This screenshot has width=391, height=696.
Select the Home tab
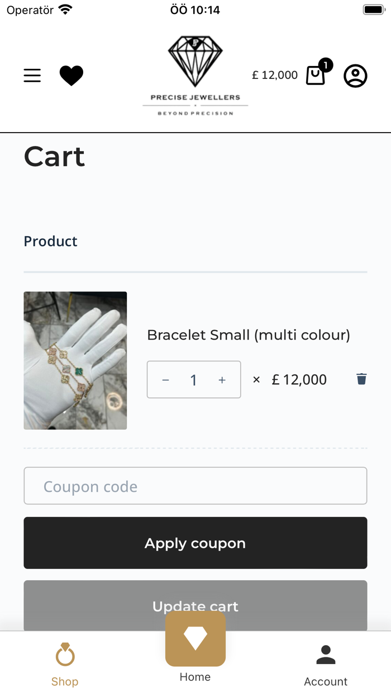(195, 660)
